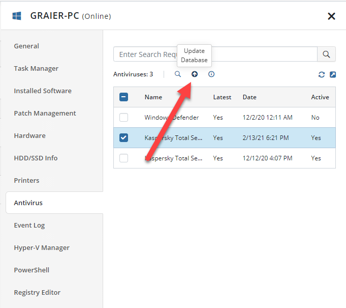Sort by the Latest column header
Viewport: 346px width, 308px height.
click(x=222, y=97)
